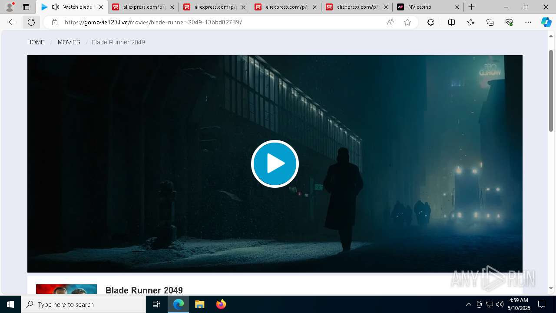Add this page to favorites
This screenshot has height=313, width=556.
[407, 22]
